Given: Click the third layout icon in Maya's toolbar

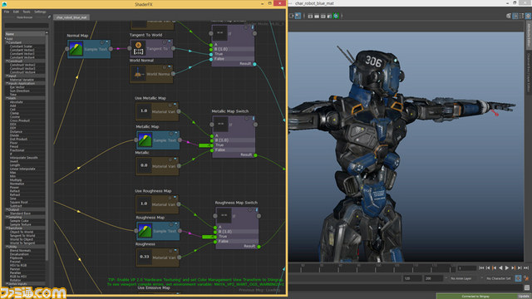Looking at the screenshot, I should click(323, 16).
